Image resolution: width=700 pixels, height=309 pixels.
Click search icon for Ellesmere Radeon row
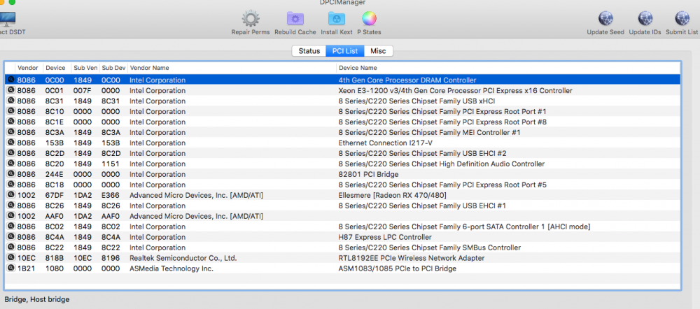10,195
